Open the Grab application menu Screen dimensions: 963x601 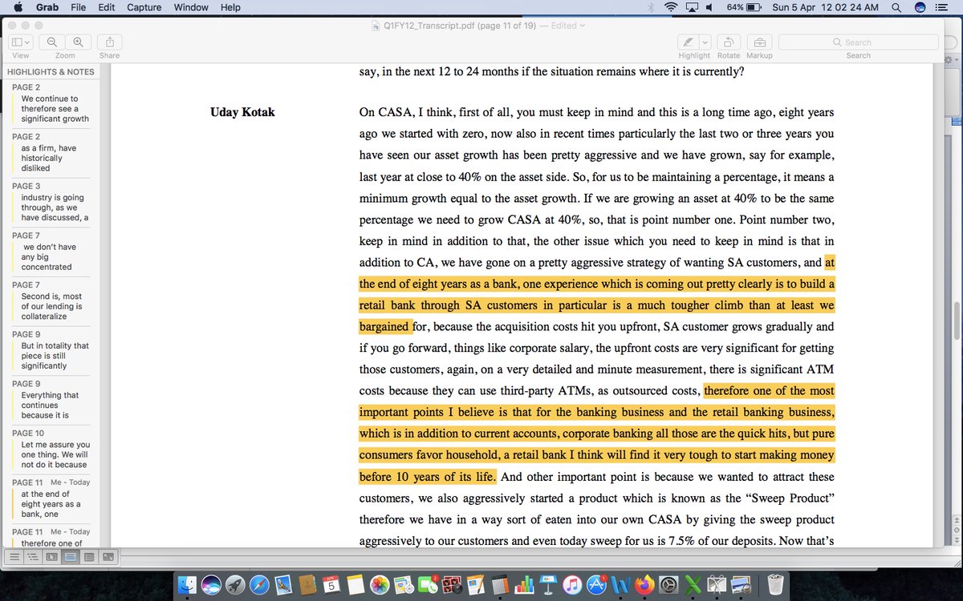(x=47, y=7)
